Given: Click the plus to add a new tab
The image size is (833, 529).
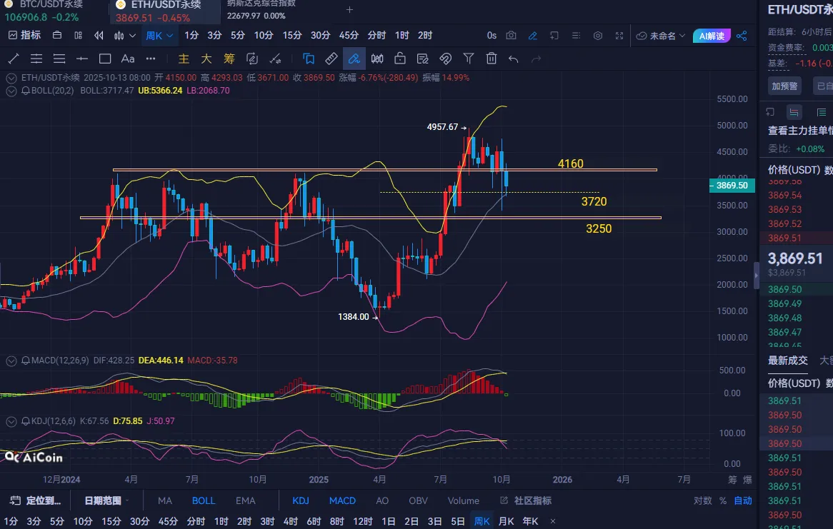Looking at the screenshot, I should click(x=349, y=9).
